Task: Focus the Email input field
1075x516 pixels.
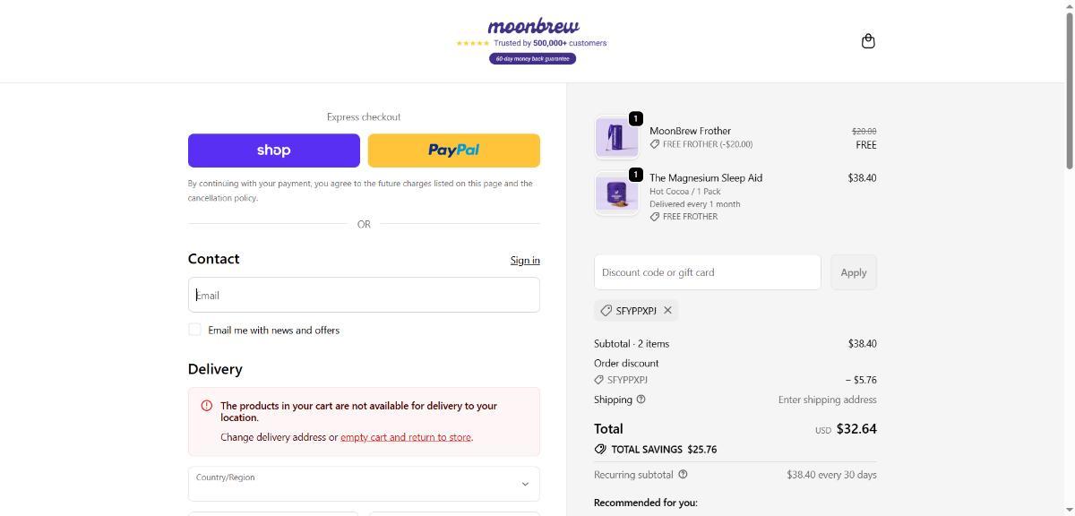Action: coord(364,295)
